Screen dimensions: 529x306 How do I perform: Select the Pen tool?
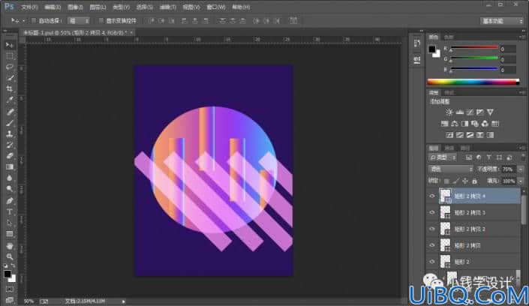10,201
